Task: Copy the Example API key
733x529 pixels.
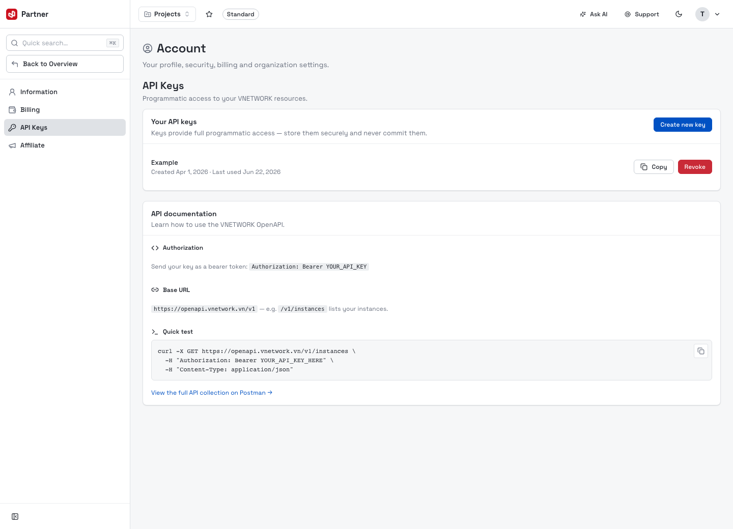Action: tap(654, 167)
